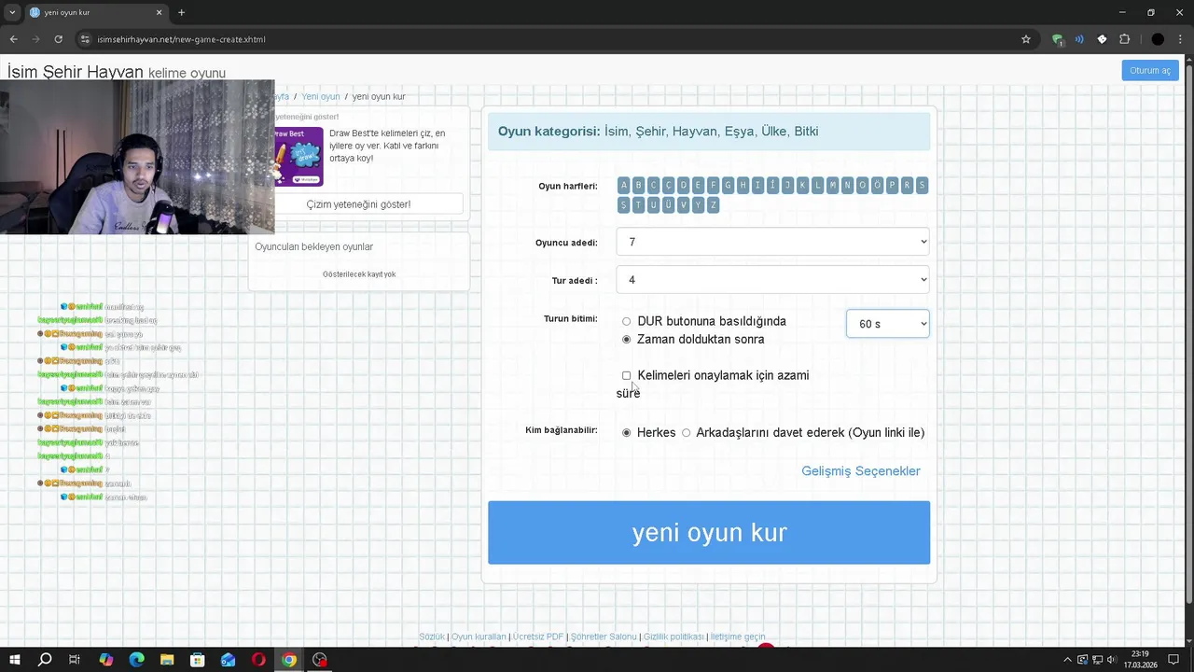The height and width of the screenshot is (672, 1194).
Task: Reload the current page
Action: [x=58, y=39]
